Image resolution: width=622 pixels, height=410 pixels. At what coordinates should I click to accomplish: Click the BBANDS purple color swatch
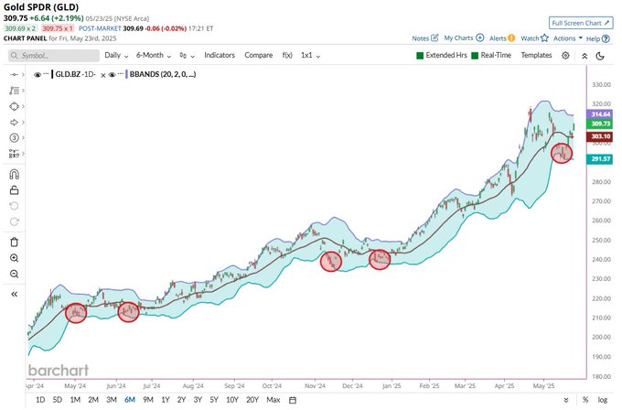[x=126, y=75]
